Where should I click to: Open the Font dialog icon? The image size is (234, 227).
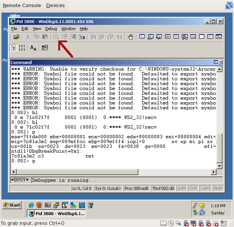(x=33, y=48)
